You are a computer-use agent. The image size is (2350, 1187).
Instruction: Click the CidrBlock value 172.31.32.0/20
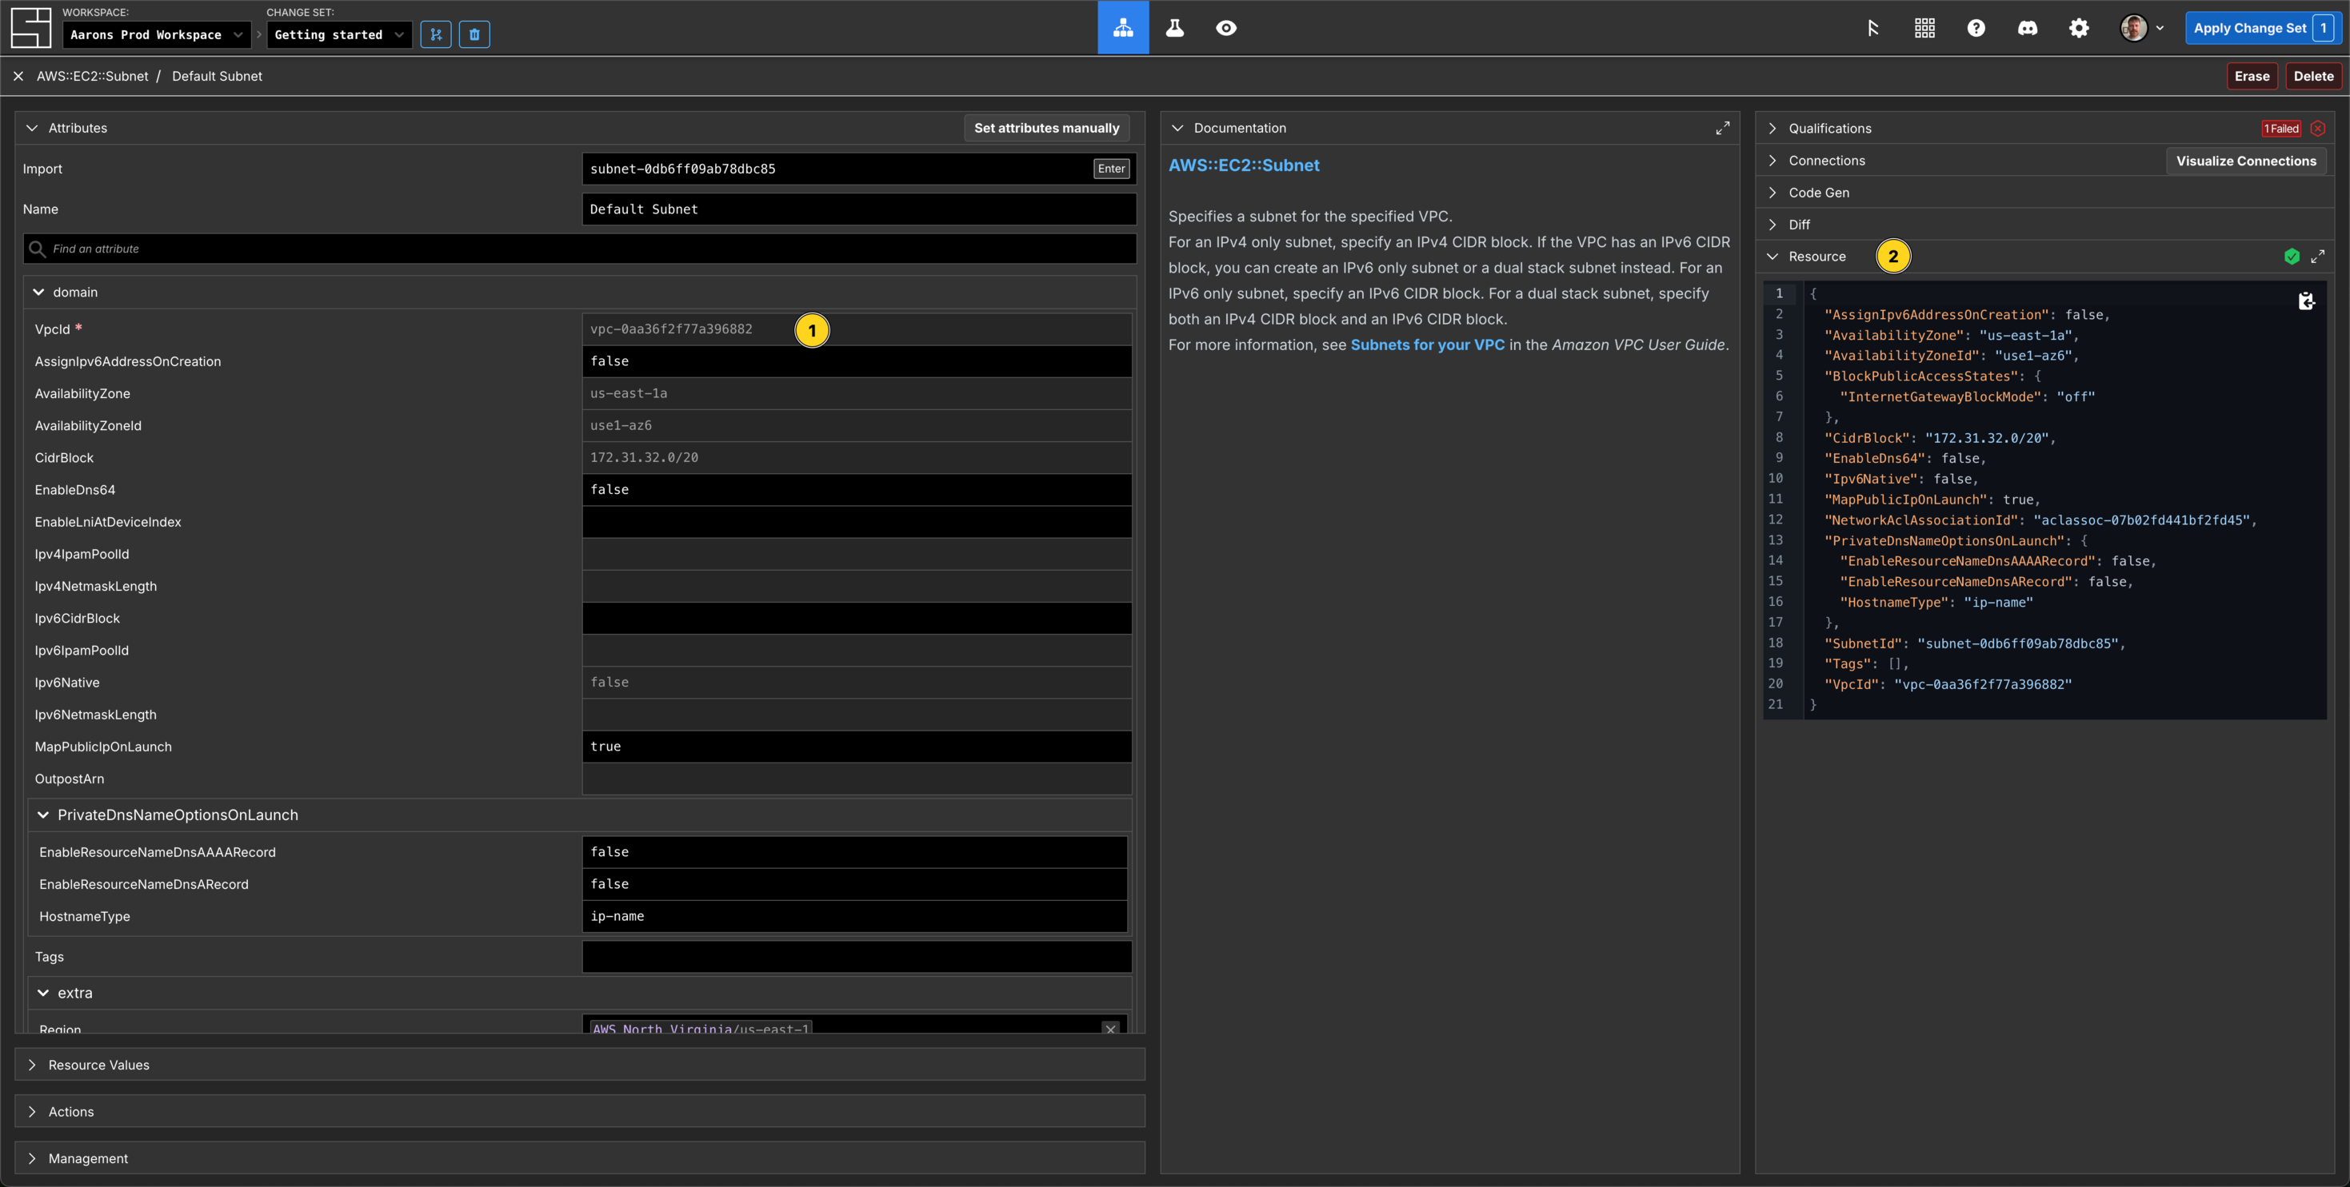pos(644,458)
